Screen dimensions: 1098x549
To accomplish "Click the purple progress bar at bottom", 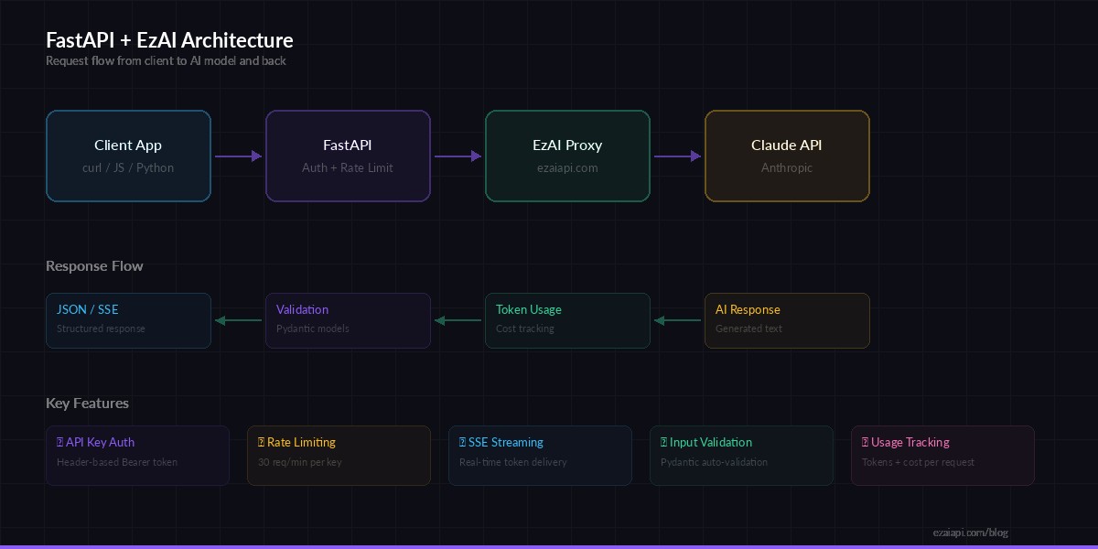I will click(x=549, y=546).
